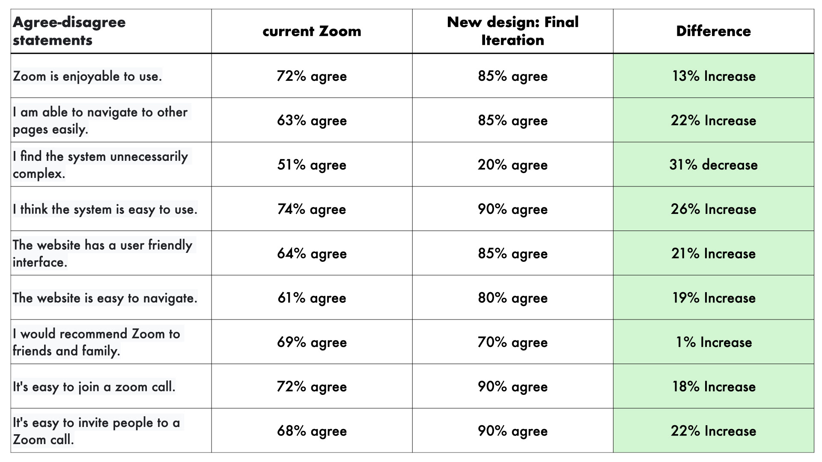The width and height of the screenshot is (822, 462).
Task: Click the 'New design: Final Iteration' header
Action: (x=512, y=31)
